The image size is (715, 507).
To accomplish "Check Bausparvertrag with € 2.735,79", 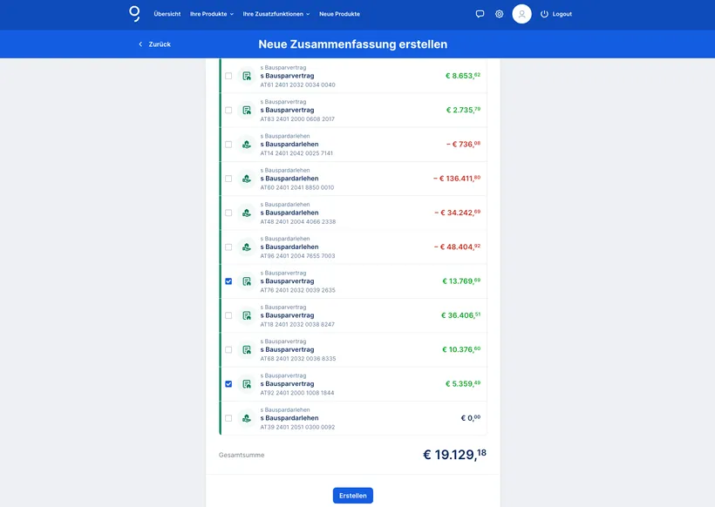I will click(228, 110).
